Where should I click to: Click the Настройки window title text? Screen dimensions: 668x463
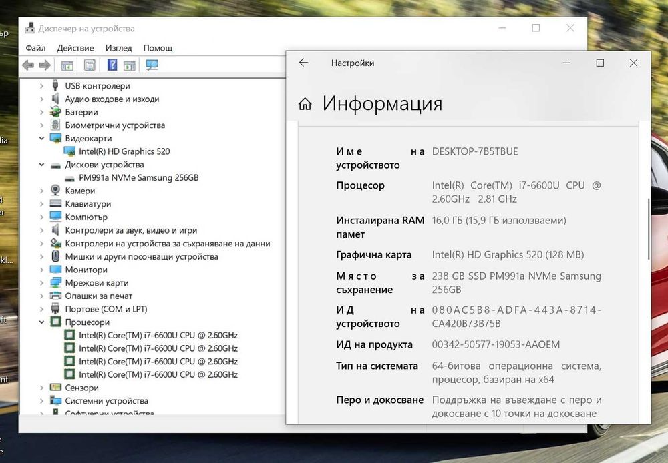[353, 63]
